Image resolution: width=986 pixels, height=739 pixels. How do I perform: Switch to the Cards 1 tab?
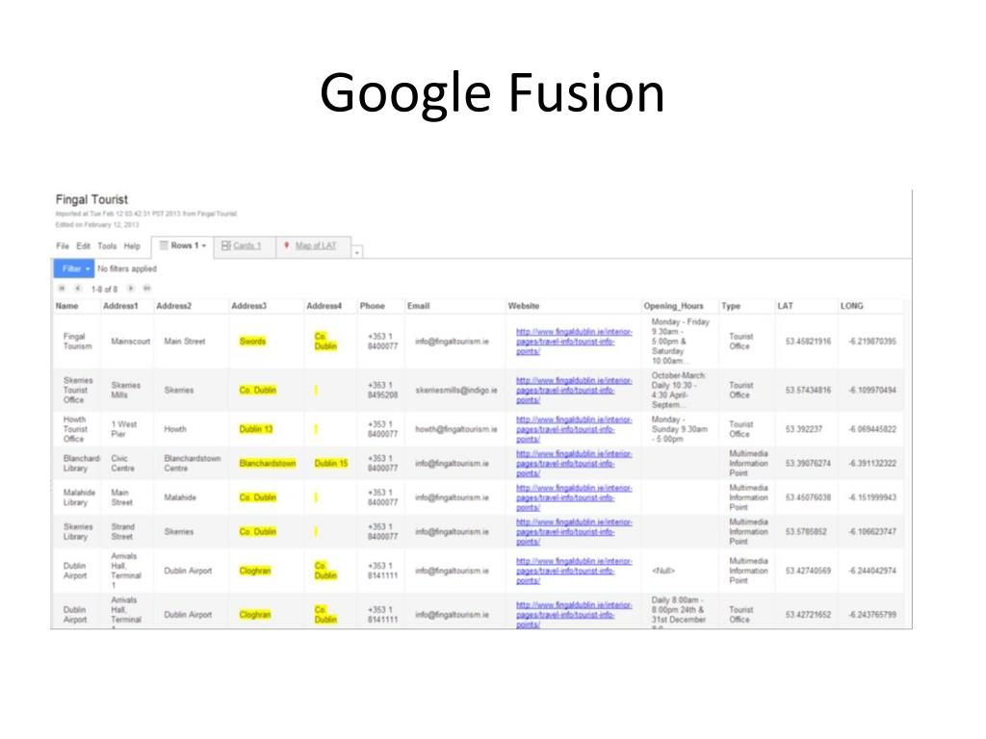point(245,245)
